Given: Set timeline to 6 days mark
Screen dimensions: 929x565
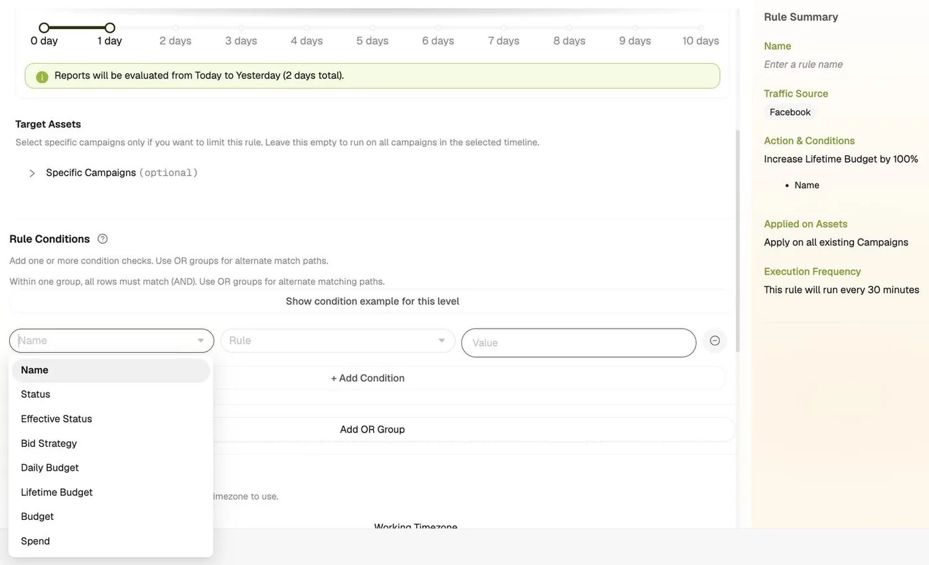Looking at the screenshot, I should point(438,28).
